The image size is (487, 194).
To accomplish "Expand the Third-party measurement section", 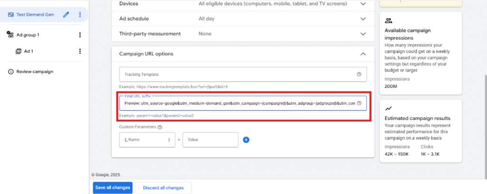I will coord(363,34).
